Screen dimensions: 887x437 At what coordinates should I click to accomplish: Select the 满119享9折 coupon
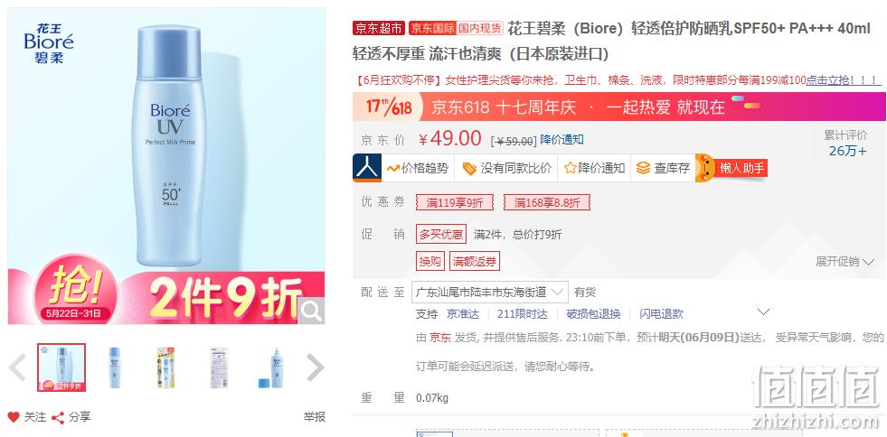click(454, 202)
